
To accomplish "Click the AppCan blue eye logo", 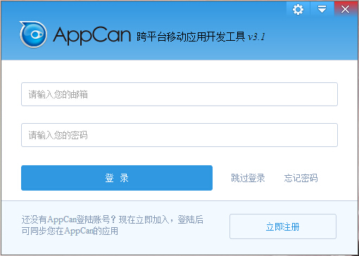I will (x=33, y=34).
